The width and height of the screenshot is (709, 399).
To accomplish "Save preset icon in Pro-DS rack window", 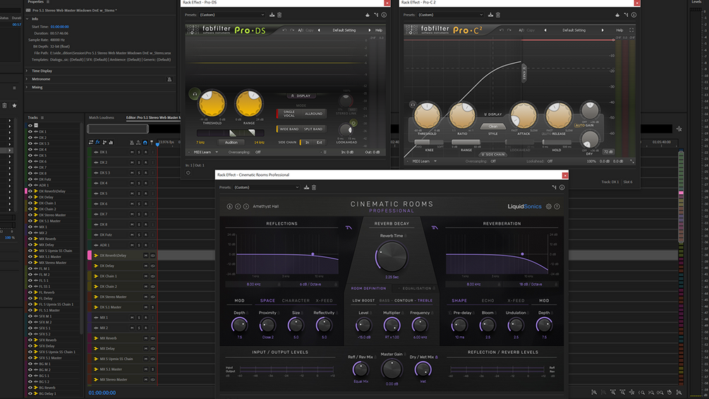I will coord(272,15).
